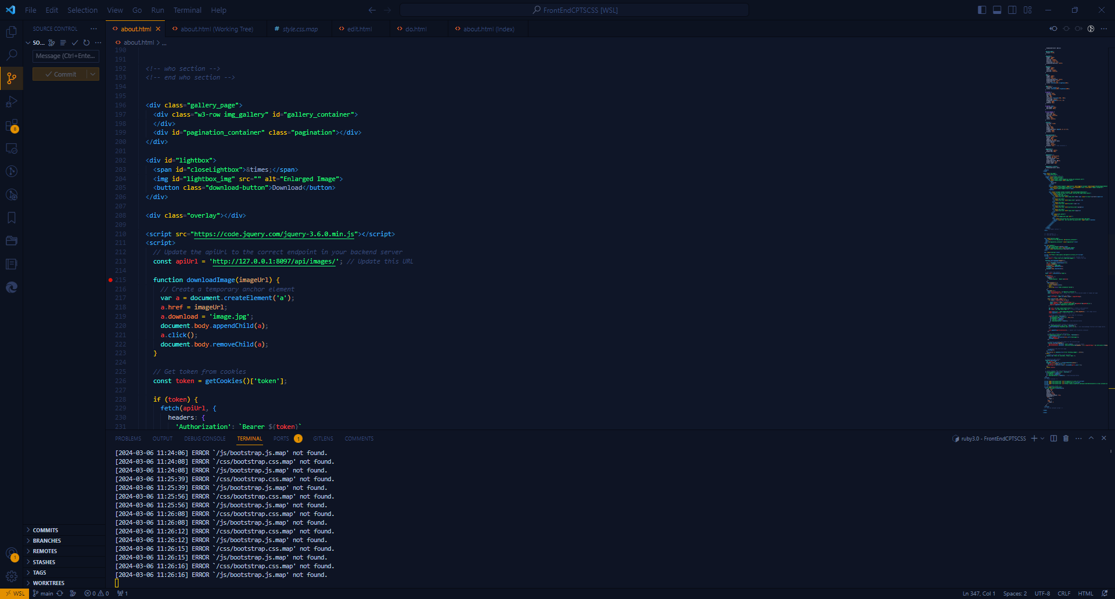Click the commit message input field

click(x=66, y=56)
